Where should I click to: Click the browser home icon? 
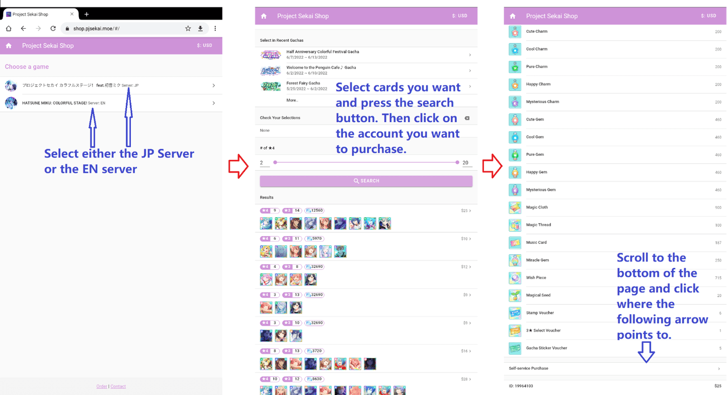9,29
